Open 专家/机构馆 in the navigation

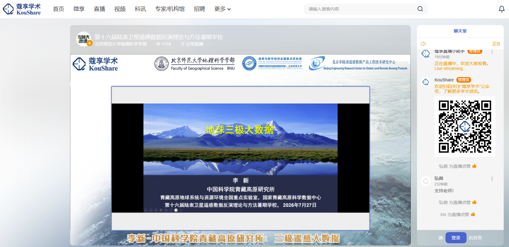point(170,9)
